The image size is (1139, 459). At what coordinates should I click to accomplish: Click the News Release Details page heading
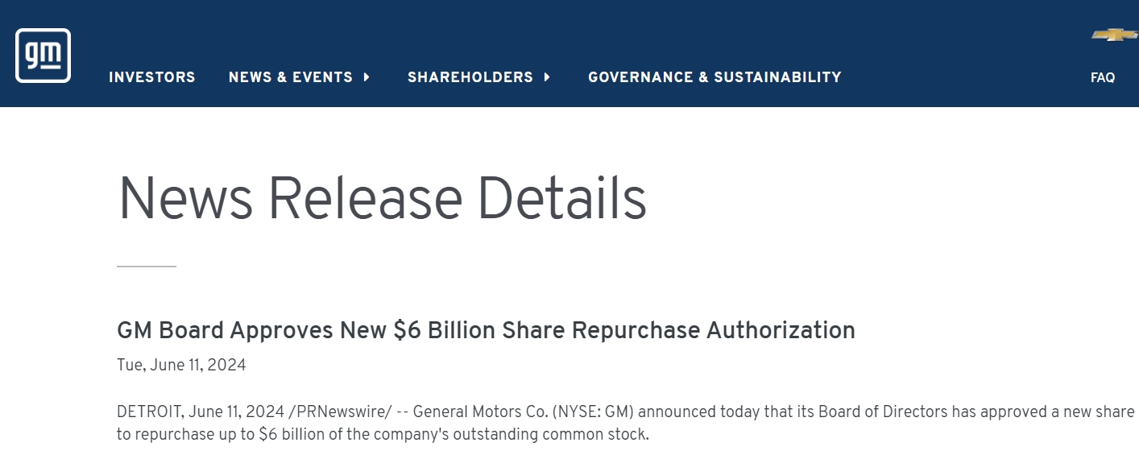click(x=382, y=198)
